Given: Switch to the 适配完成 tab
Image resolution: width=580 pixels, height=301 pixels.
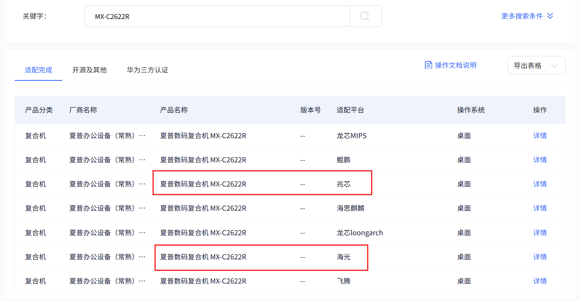Looking at the screenshot, I should tap(38, 70).
